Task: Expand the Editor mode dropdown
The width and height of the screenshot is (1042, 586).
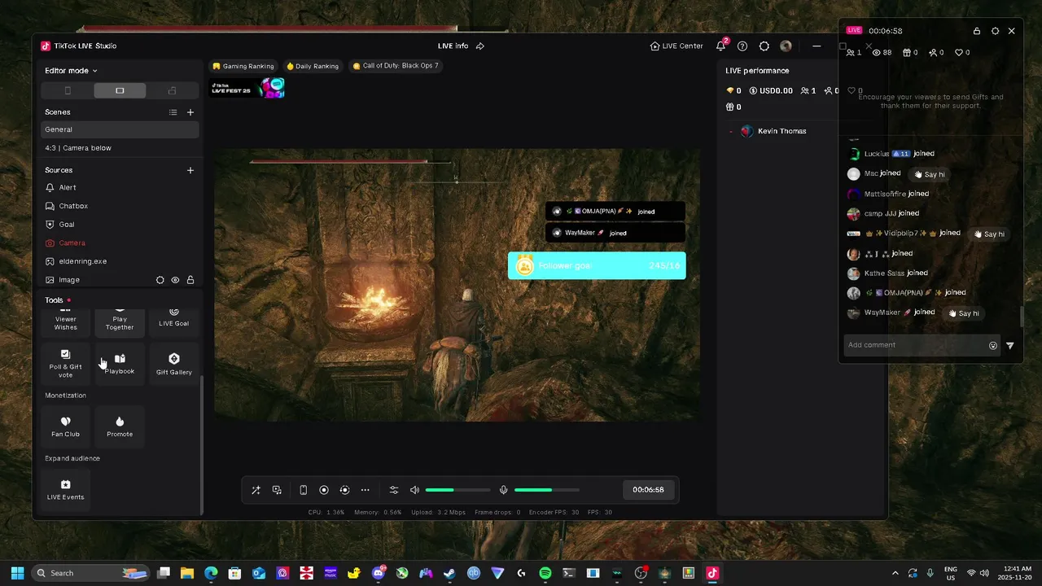Action: pyautogui.click(x=71, y=71)
